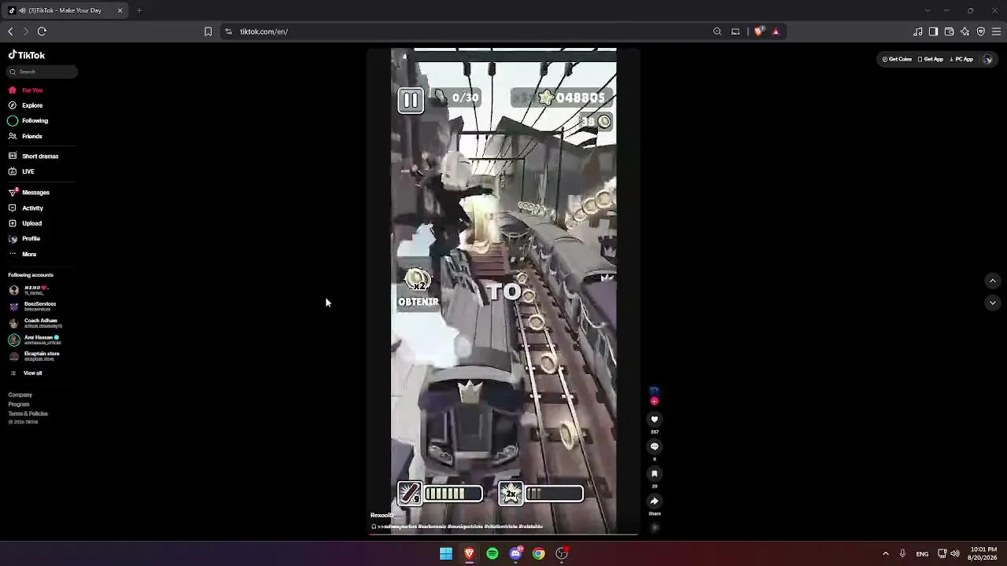Open Brave Rewards triangle icon

click(x=776, y=31)
